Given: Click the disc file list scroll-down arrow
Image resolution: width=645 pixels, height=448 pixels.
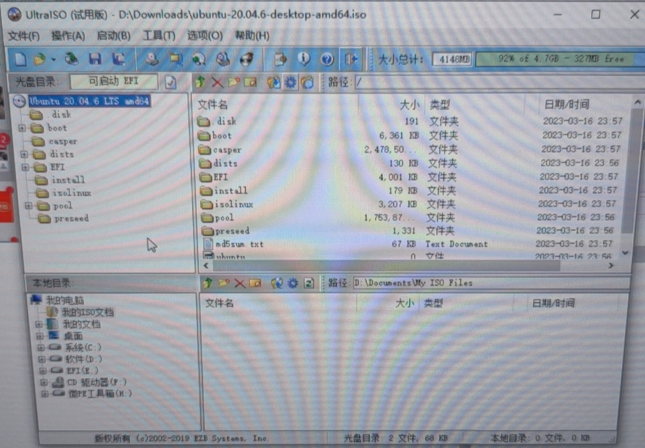Looking at the screenshot, I should pos(626,253).
